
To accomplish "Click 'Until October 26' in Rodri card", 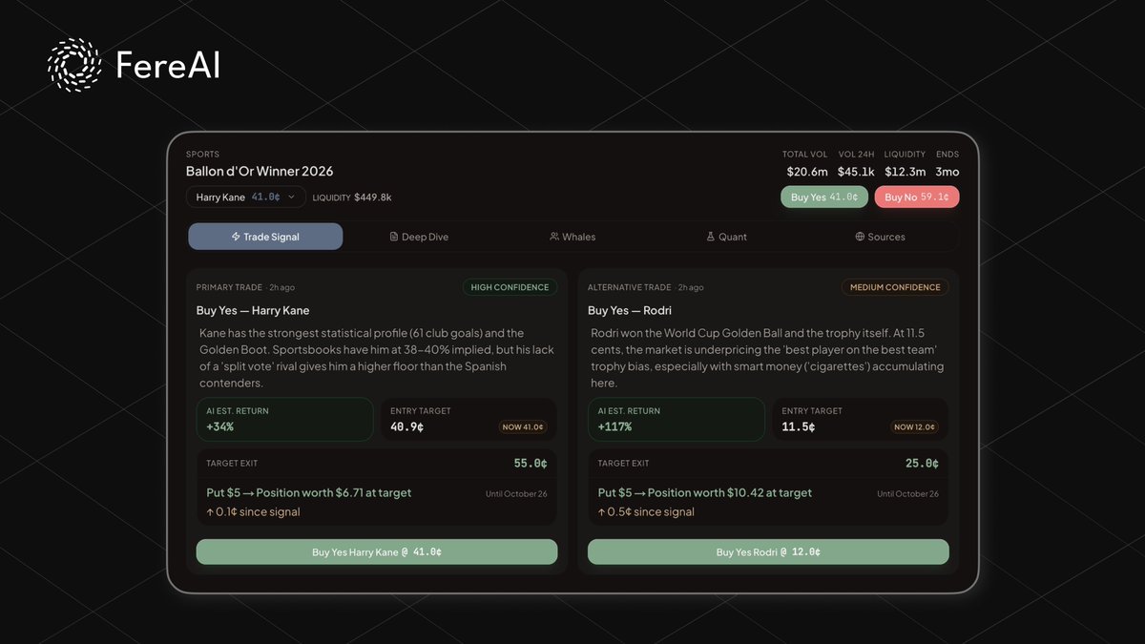I will click(x=907, y=494).
